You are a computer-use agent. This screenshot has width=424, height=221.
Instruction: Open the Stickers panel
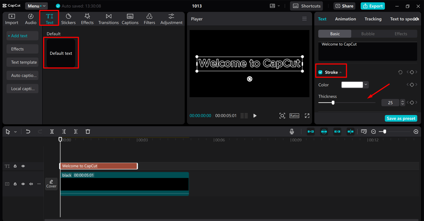pos(68,19)
